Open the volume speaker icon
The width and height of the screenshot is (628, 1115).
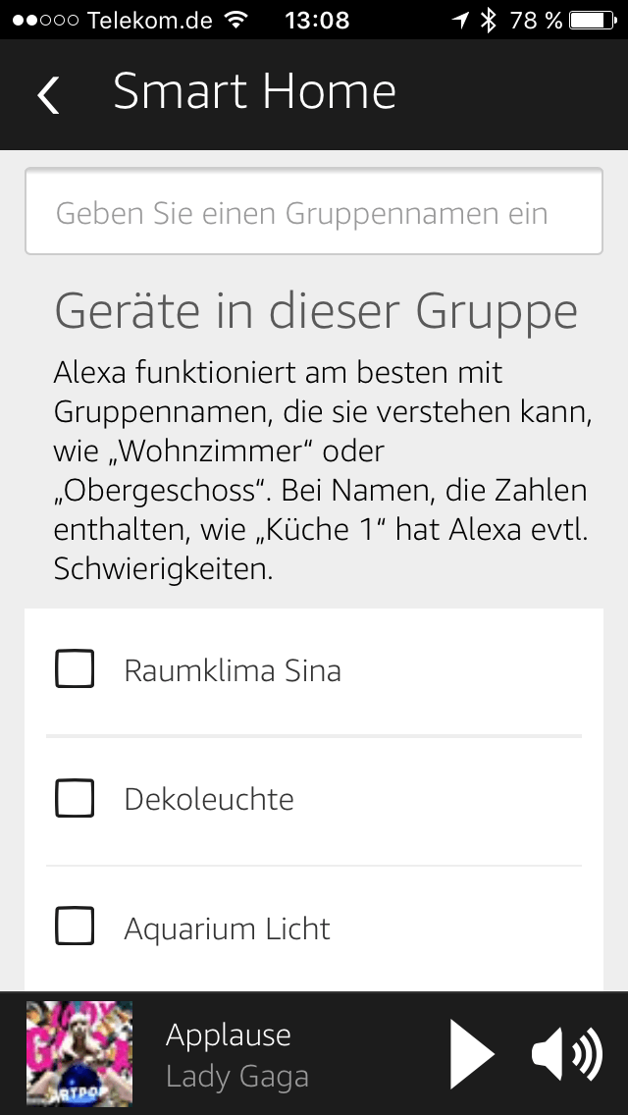point(567,1054)
